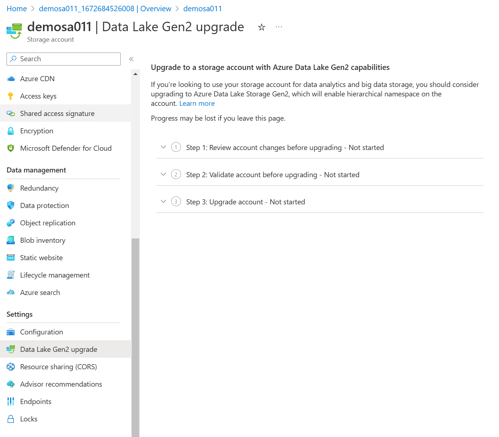Image resolution: width=499 pixels, height=437 pixels.
Task: Click the sidebar scrollbar thumb
Action: point(135,337)
